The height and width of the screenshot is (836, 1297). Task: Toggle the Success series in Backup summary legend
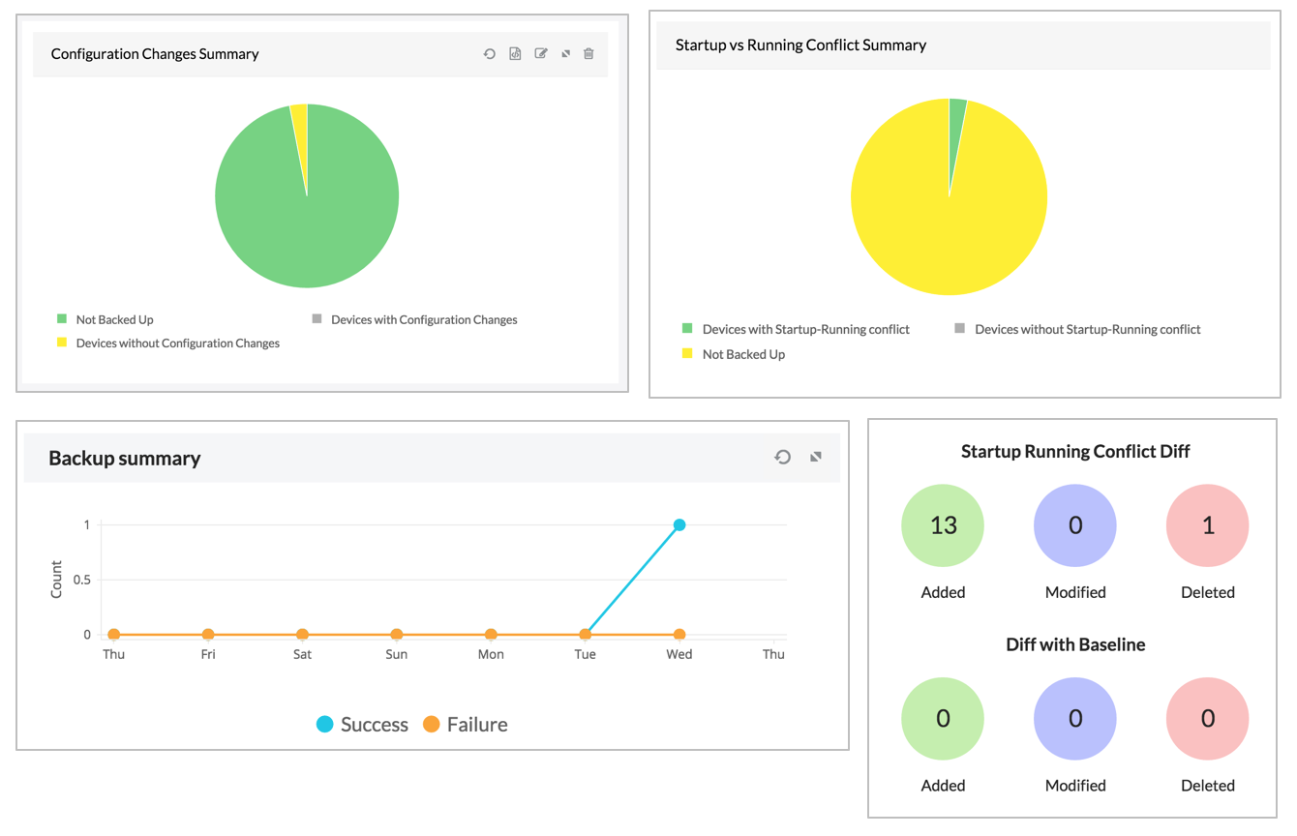click(x=363, y=725)
